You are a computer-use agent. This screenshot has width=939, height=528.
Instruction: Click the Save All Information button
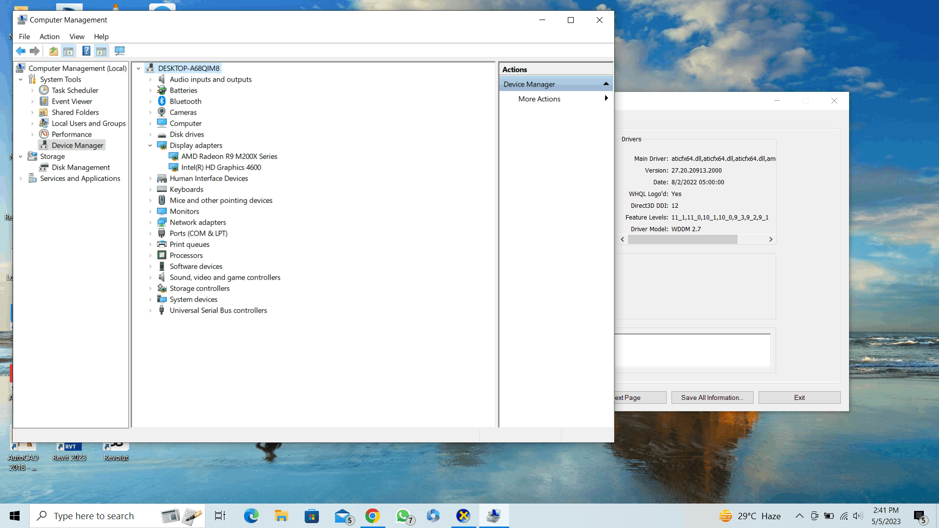pyautogui.click(x=712, y=397)
